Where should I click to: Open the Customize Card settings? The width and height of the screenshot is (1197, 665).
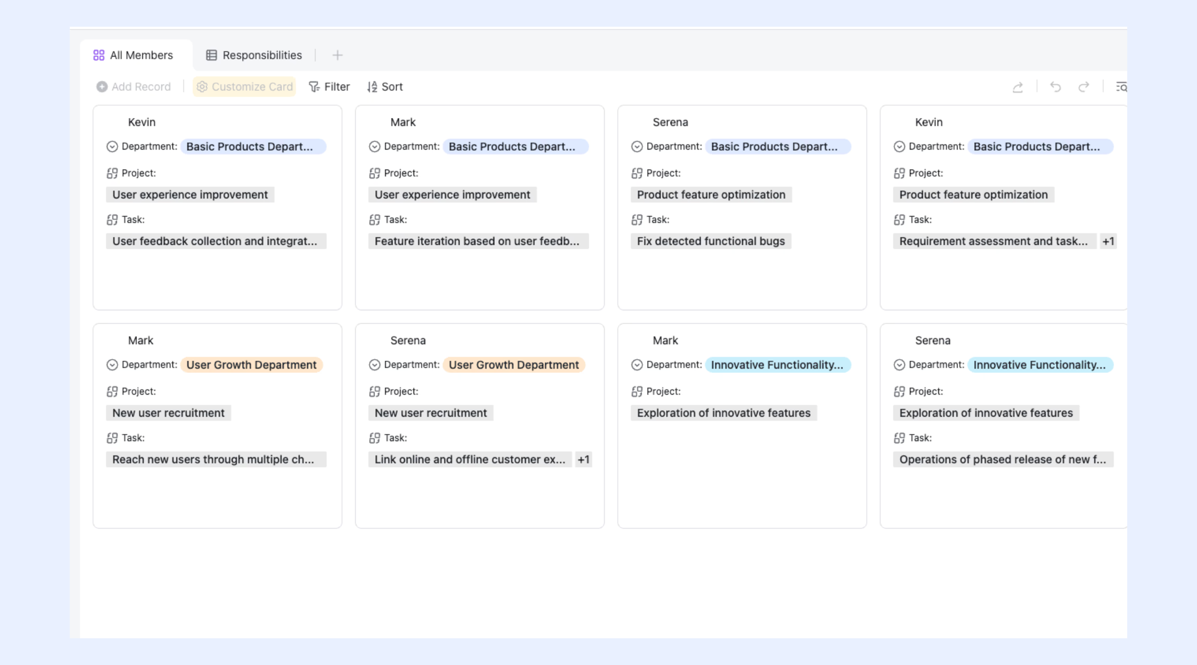(244, 87)
